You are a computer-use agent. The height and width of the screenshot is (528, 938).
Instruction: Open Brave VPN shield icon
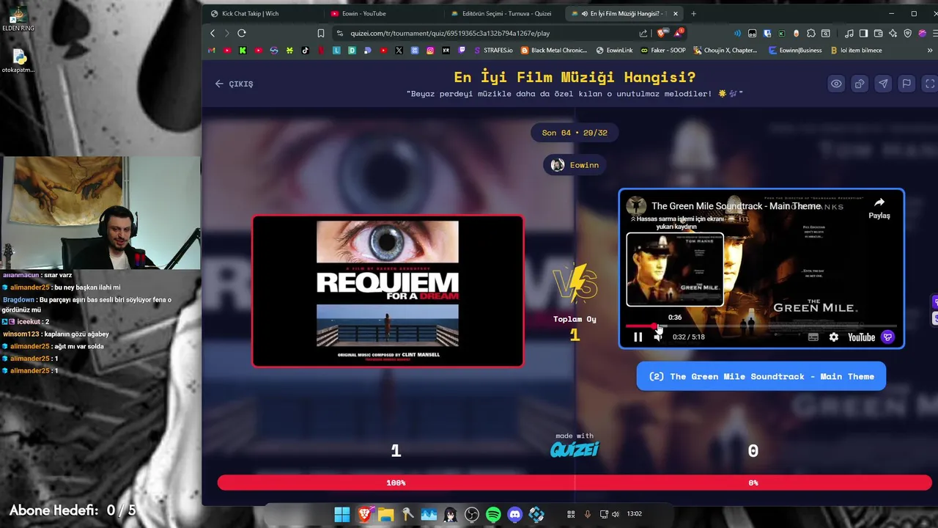[908, 33]
